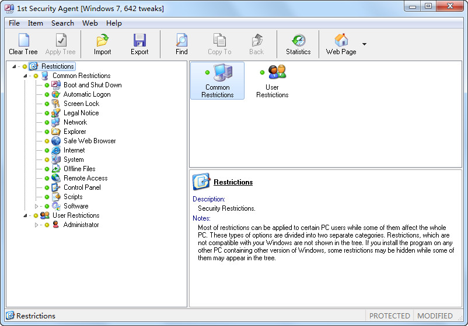Open User Restrictions thumbnail in right pane

coord(272,81)
